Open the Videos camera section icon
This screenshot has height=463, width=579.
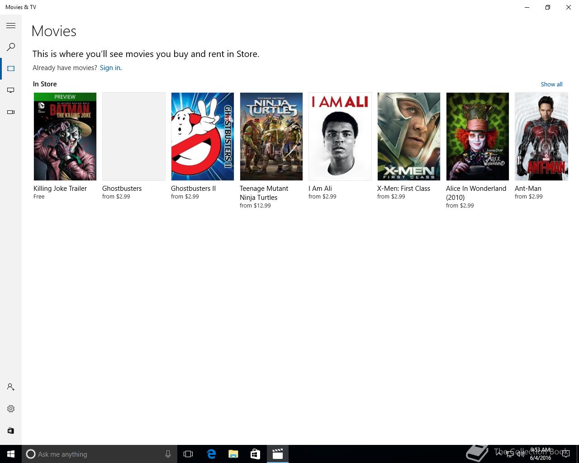tap(11, 112)
